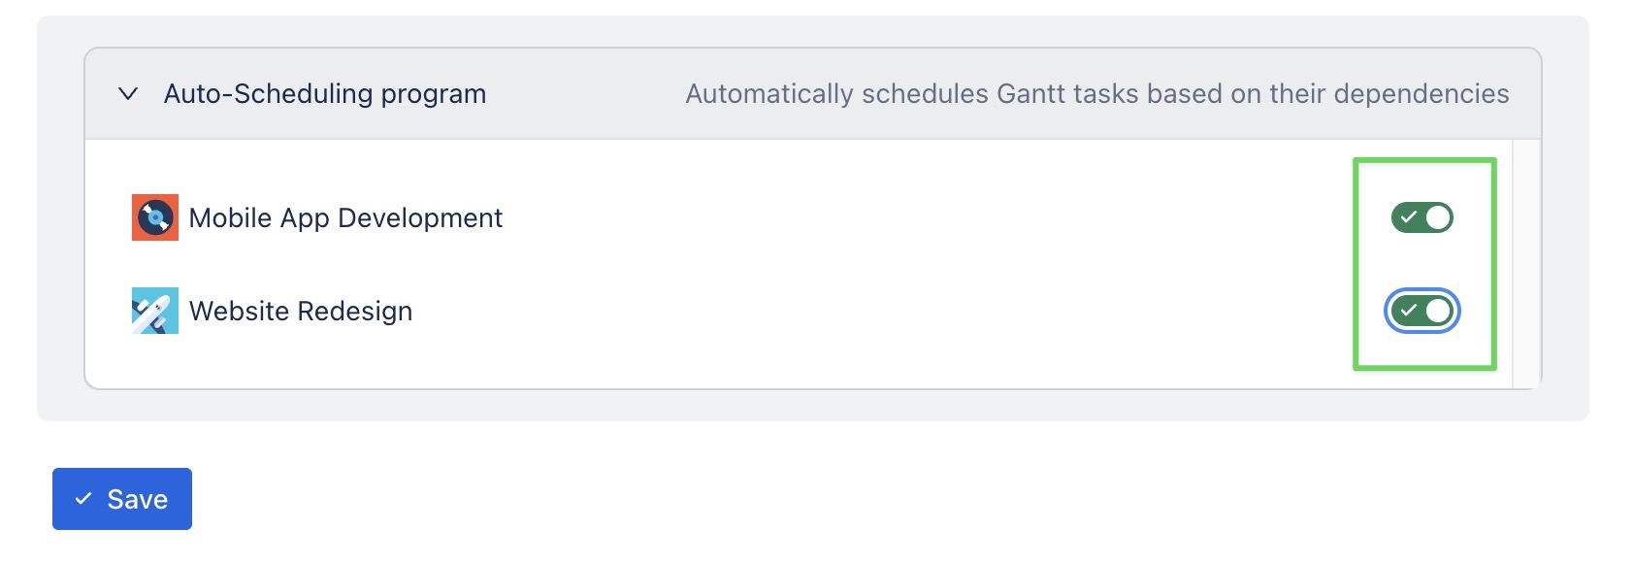Select the Mobile App Development project name
The height and width of the screenshot is (563, 1634).
(x=345, y=217)
